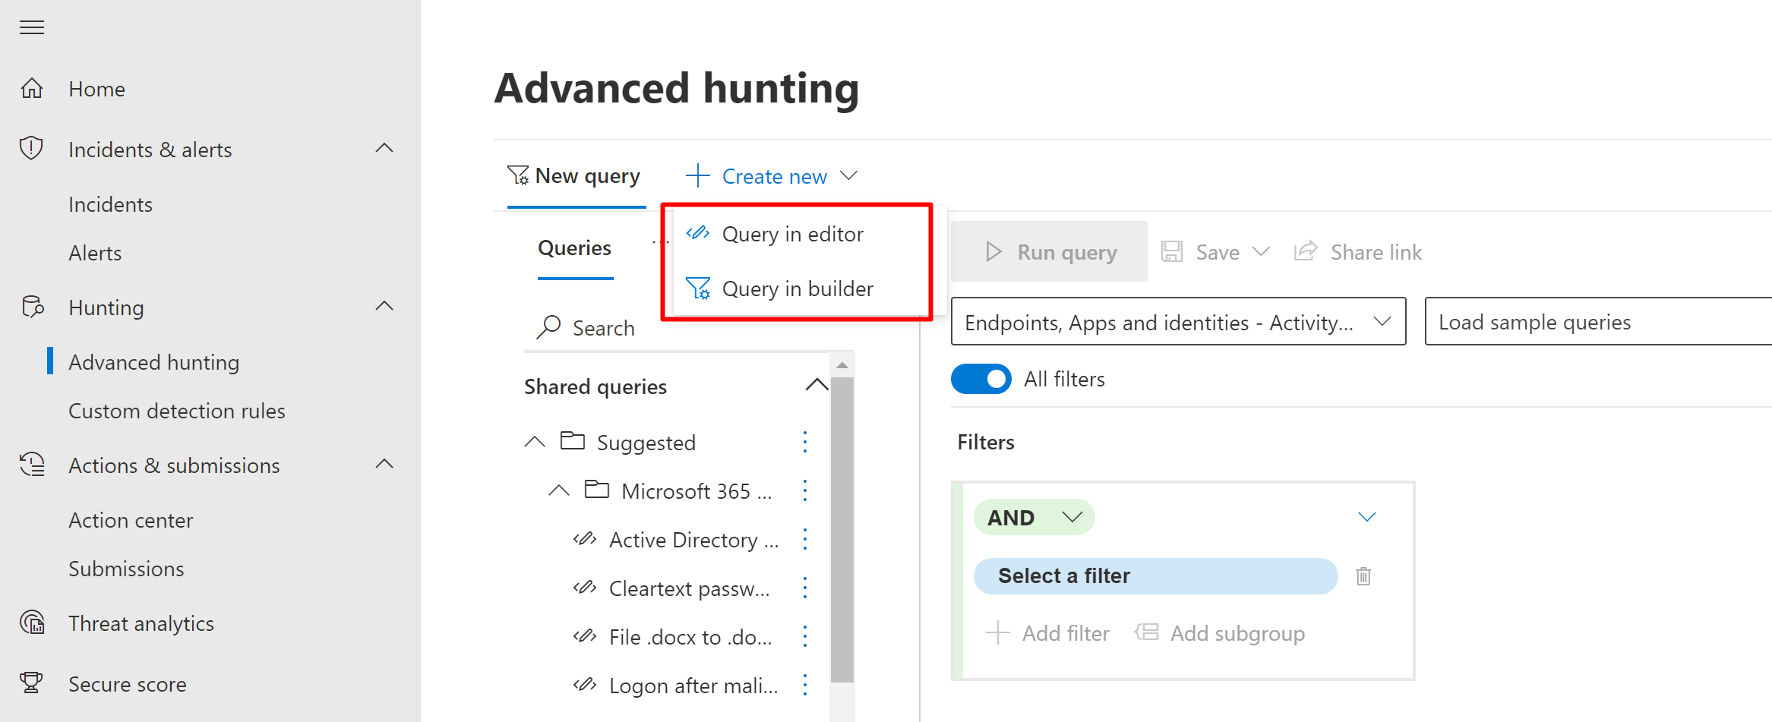Viewport: 1772px width, 722px height.
Task: Click the Threat analytics icon
Action: tap(32, 623)
